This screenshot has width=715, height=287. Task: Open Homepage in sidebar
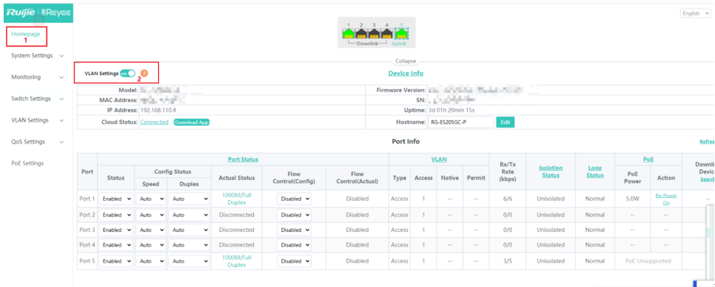[x=26, y=34]
